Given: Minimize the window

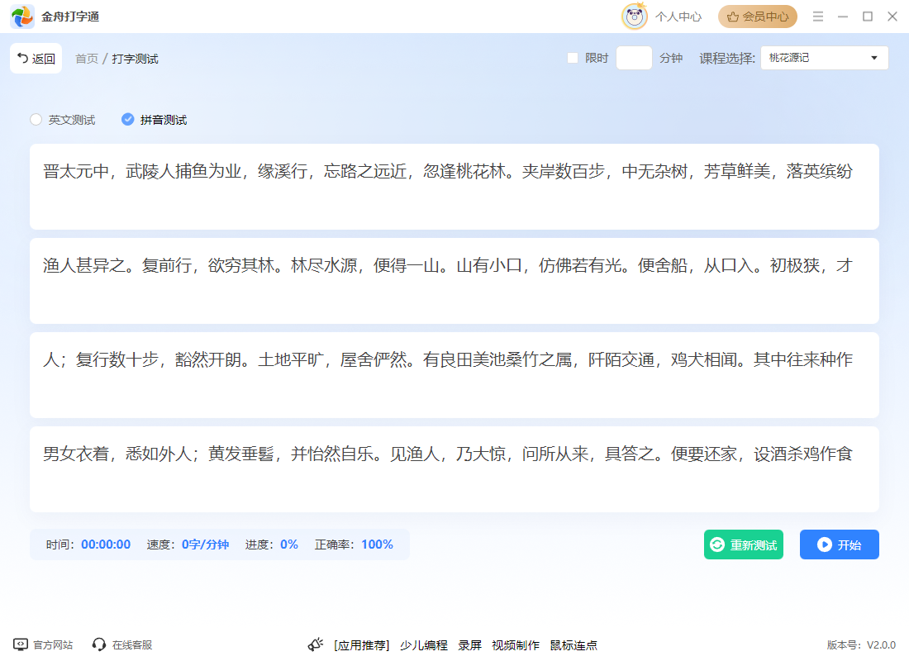Looking at the screenshot, I should coord(843,17).
